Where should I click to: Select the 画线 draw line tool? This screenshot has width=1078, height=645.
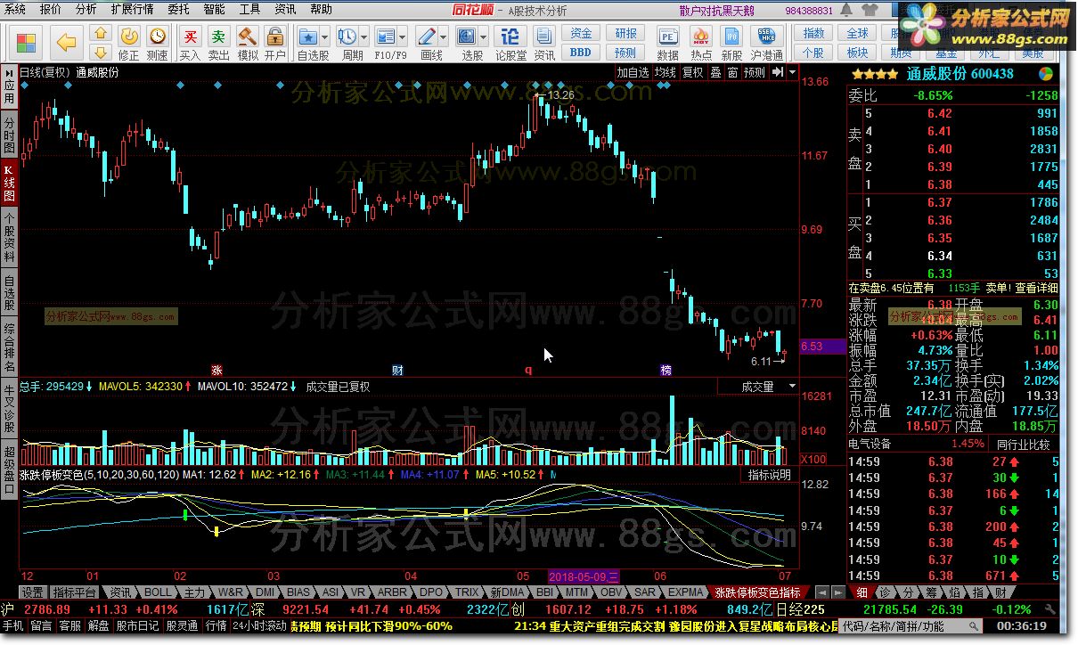[x=427, y=36]
